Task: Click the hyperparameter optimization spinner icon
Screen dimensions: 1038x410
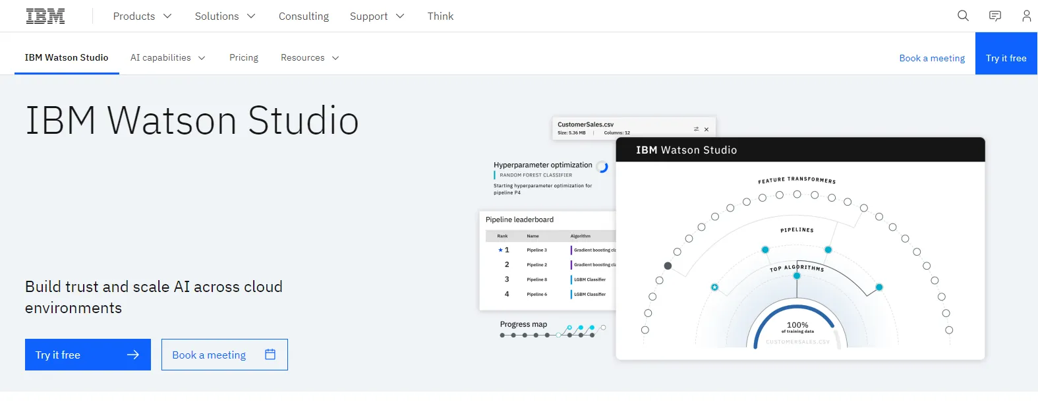Action: pos(602,167)
